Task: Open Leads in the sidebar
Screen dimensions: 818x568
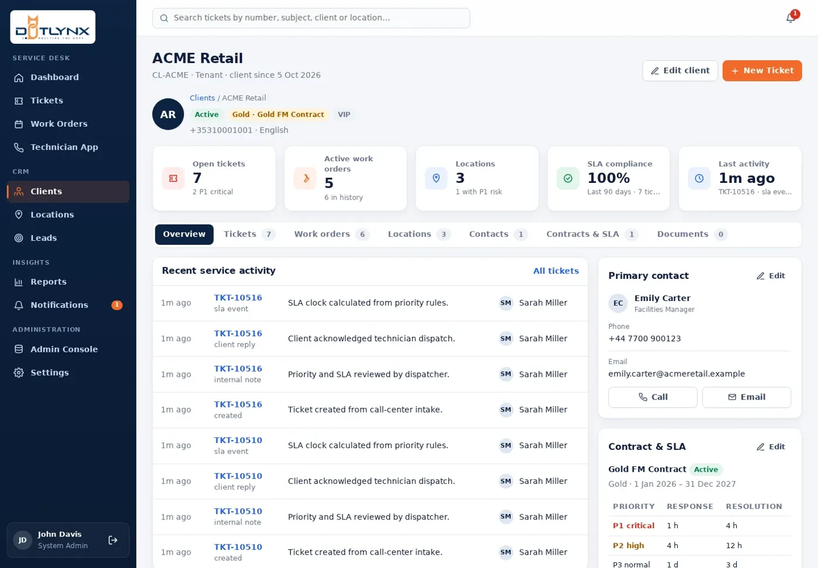Action: pos(68,238)
